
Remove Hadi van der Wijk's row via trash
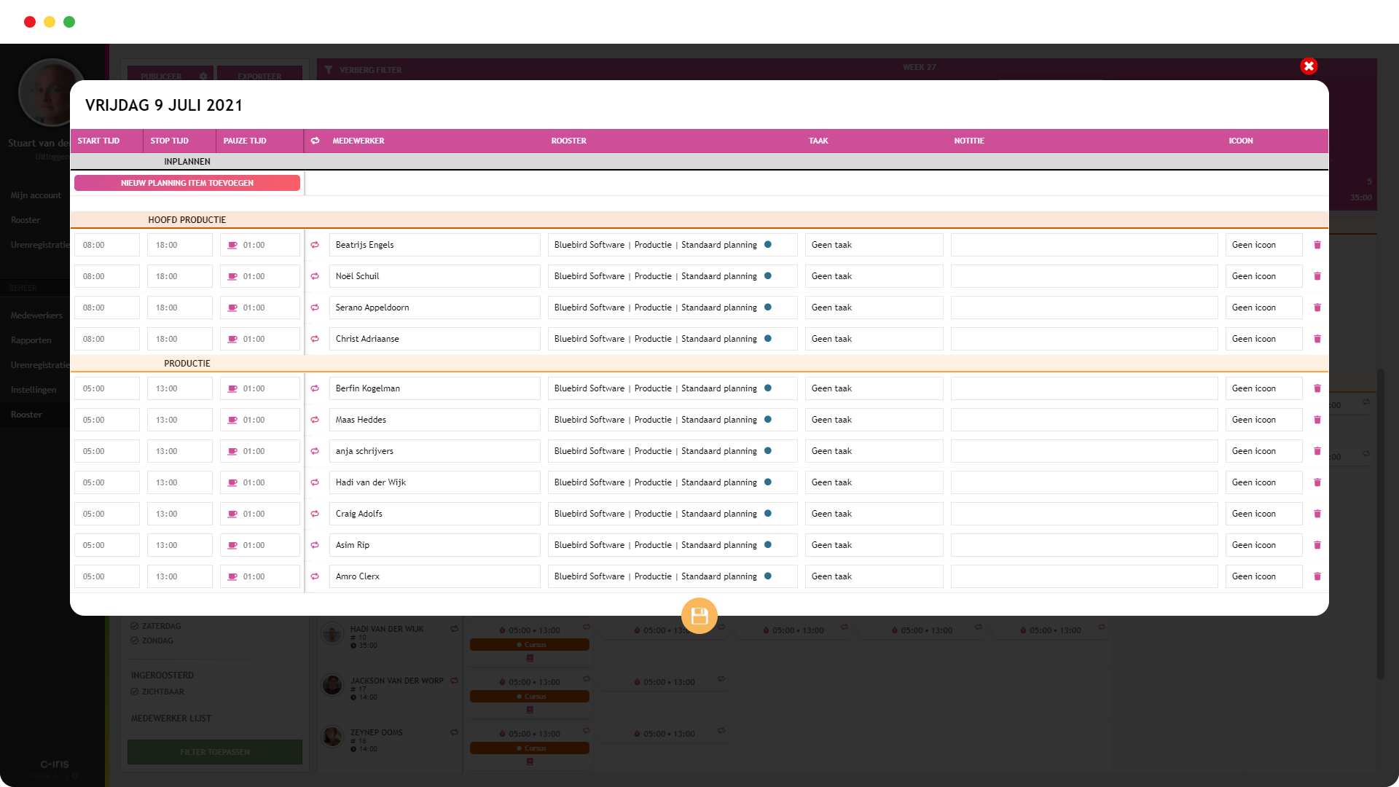point(1317,482)
